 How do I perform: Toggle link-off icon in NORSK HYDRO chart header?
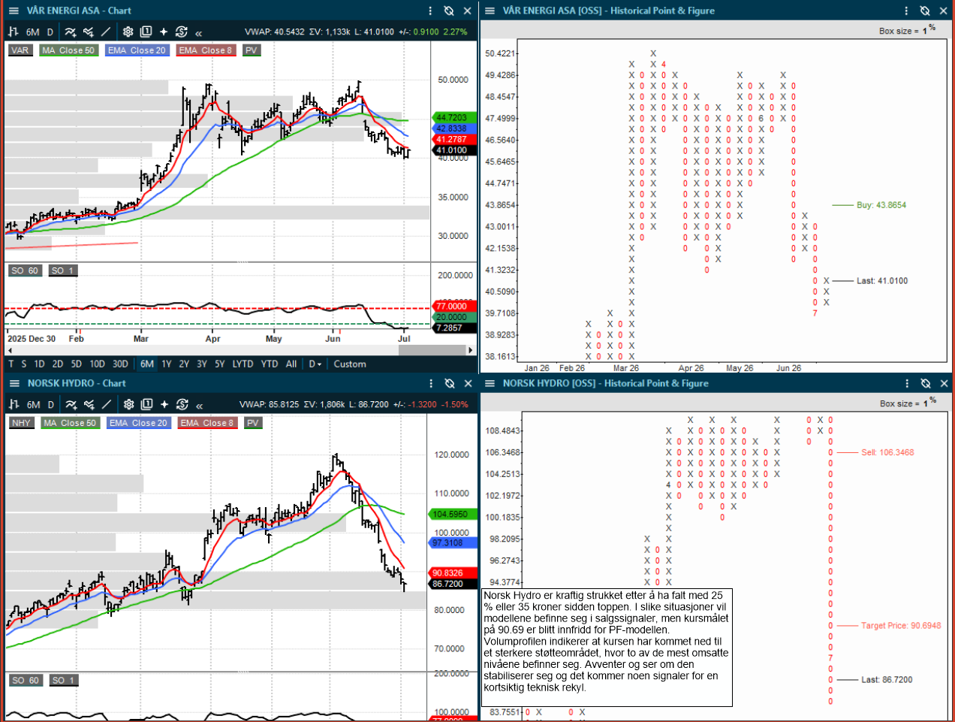click(x=450, y=383)
